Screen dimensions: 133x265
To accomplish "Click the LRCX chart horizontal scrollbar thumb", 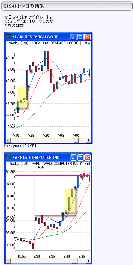I will coord(76,140).
